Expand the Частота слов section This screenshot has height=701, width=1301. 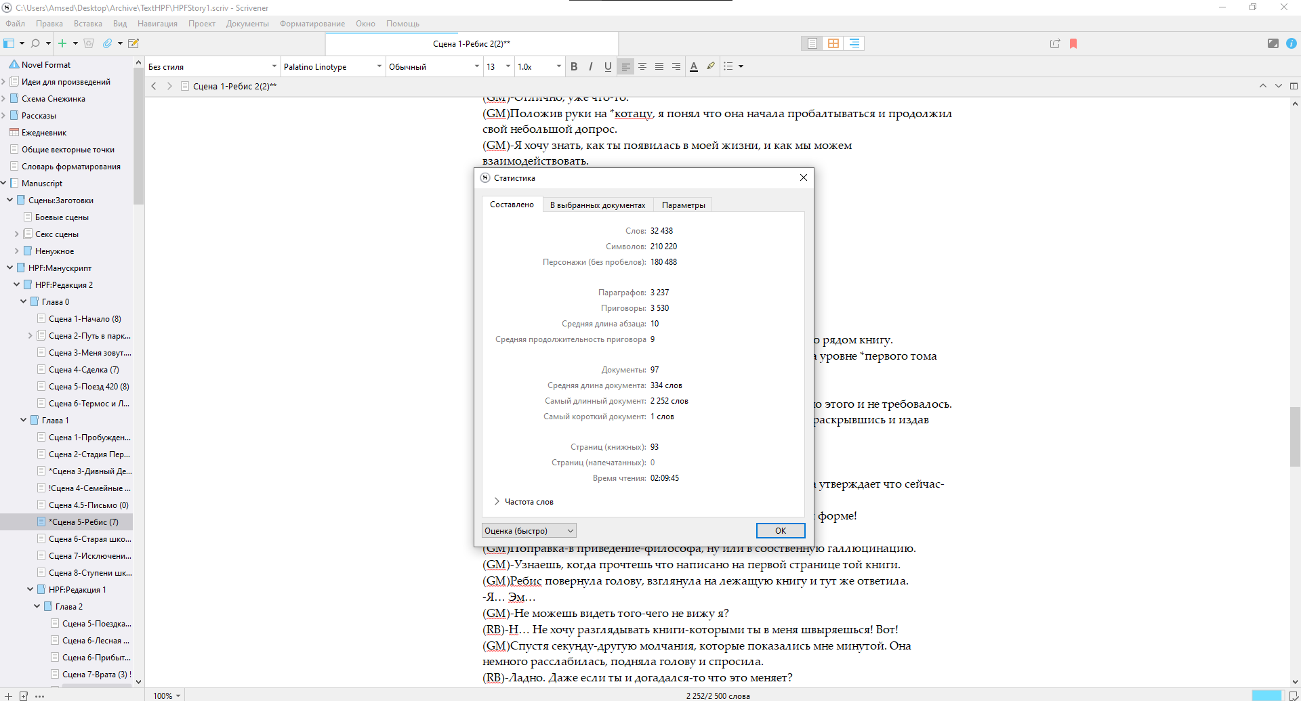pos(497,502)
